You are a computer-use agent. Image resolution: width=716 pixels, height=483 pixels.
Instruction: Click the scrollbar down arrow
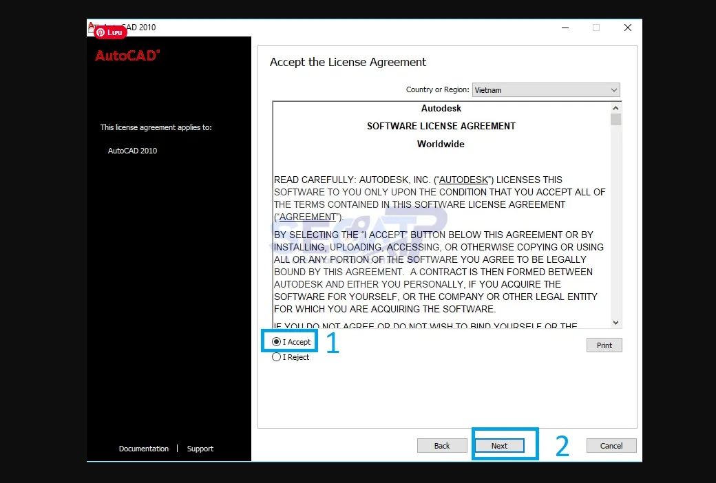616,322
